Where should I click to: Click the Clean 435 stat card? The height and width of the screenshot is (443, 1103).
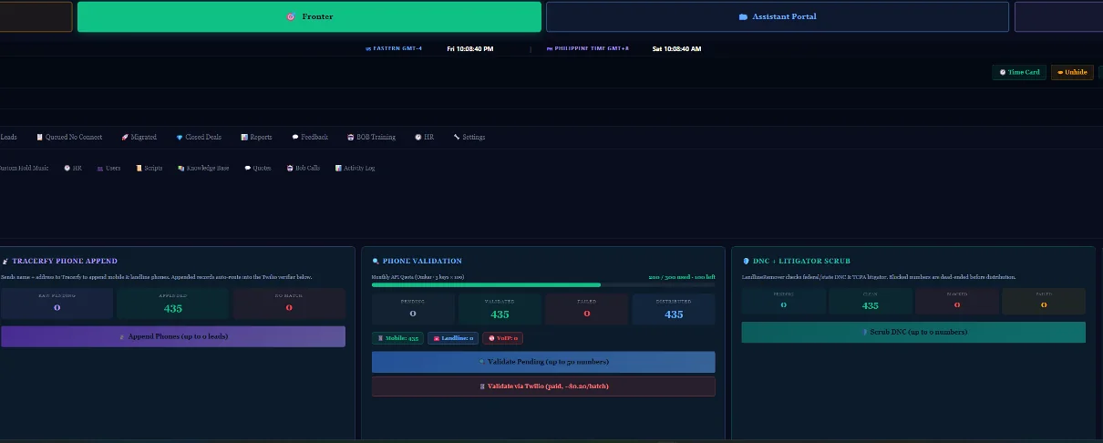(870, 302)
